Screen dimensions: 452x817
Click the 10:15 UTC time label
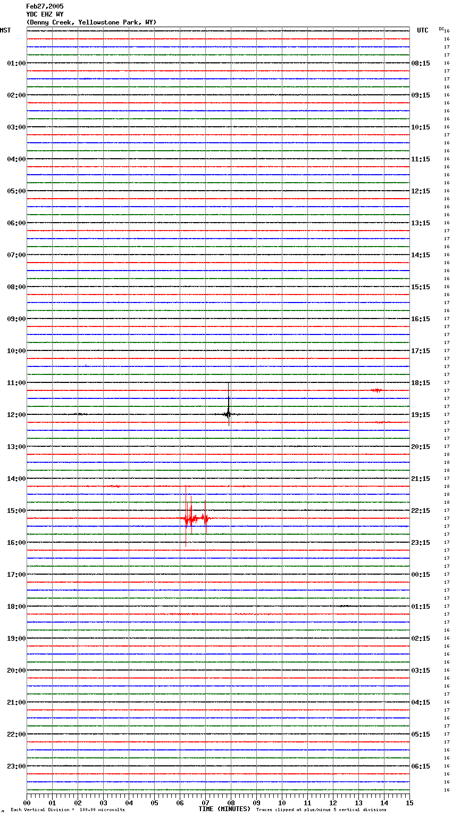(421, 127)
